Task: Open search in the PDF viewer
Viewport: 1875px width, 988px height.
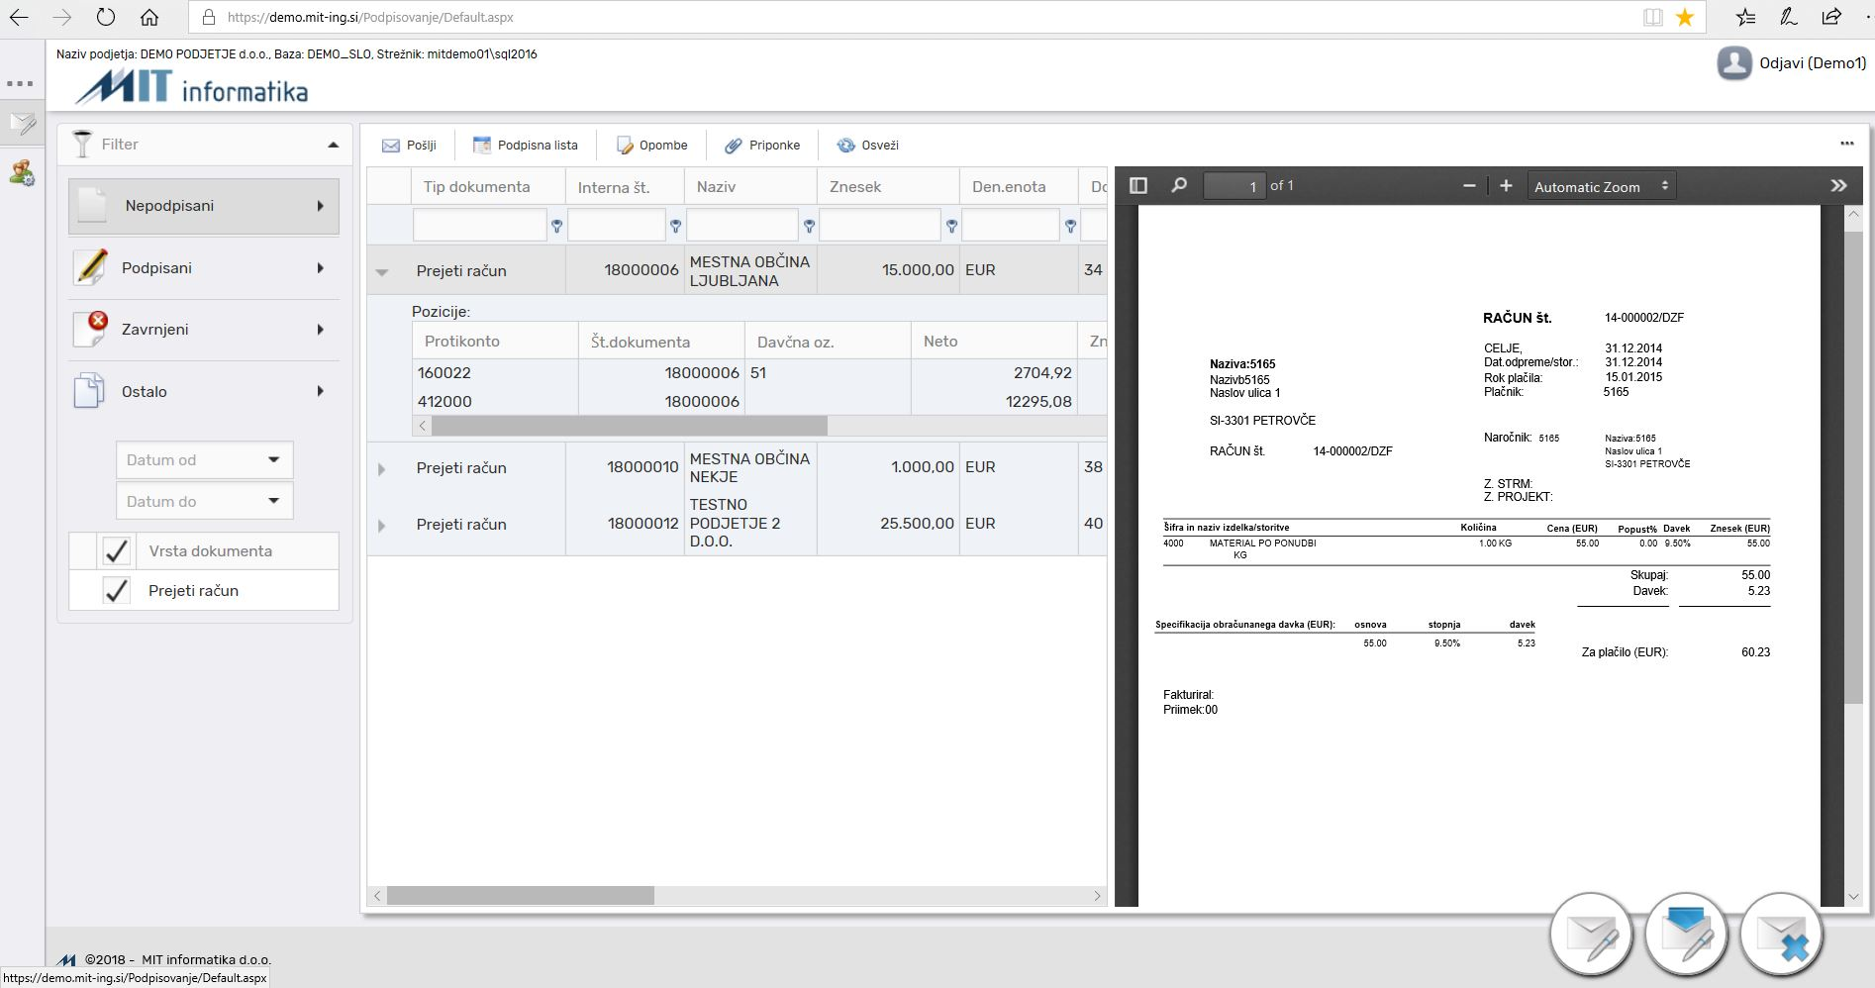Action: (x=1178, y=186)
